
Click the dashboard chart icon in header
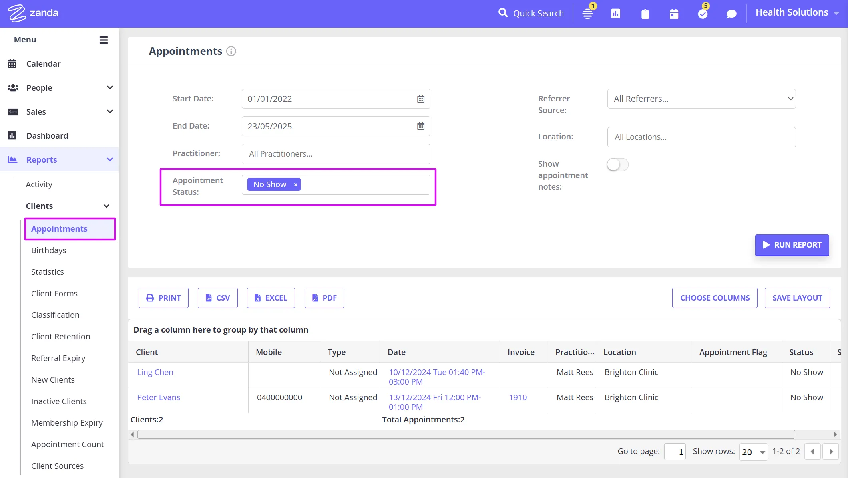click(615, 14)
